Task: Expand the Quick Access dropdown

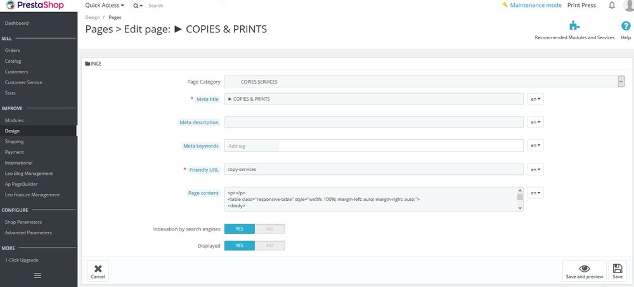Action: point(105,5)
